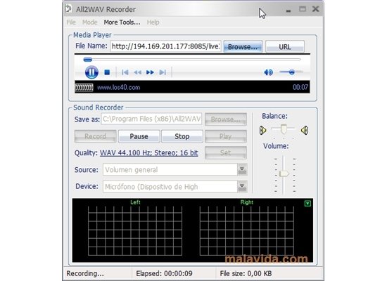Skip to previous track in Media Player
The height and width of the screenshot is (281, 387).
pyautogui.click(x=125, y=72)
